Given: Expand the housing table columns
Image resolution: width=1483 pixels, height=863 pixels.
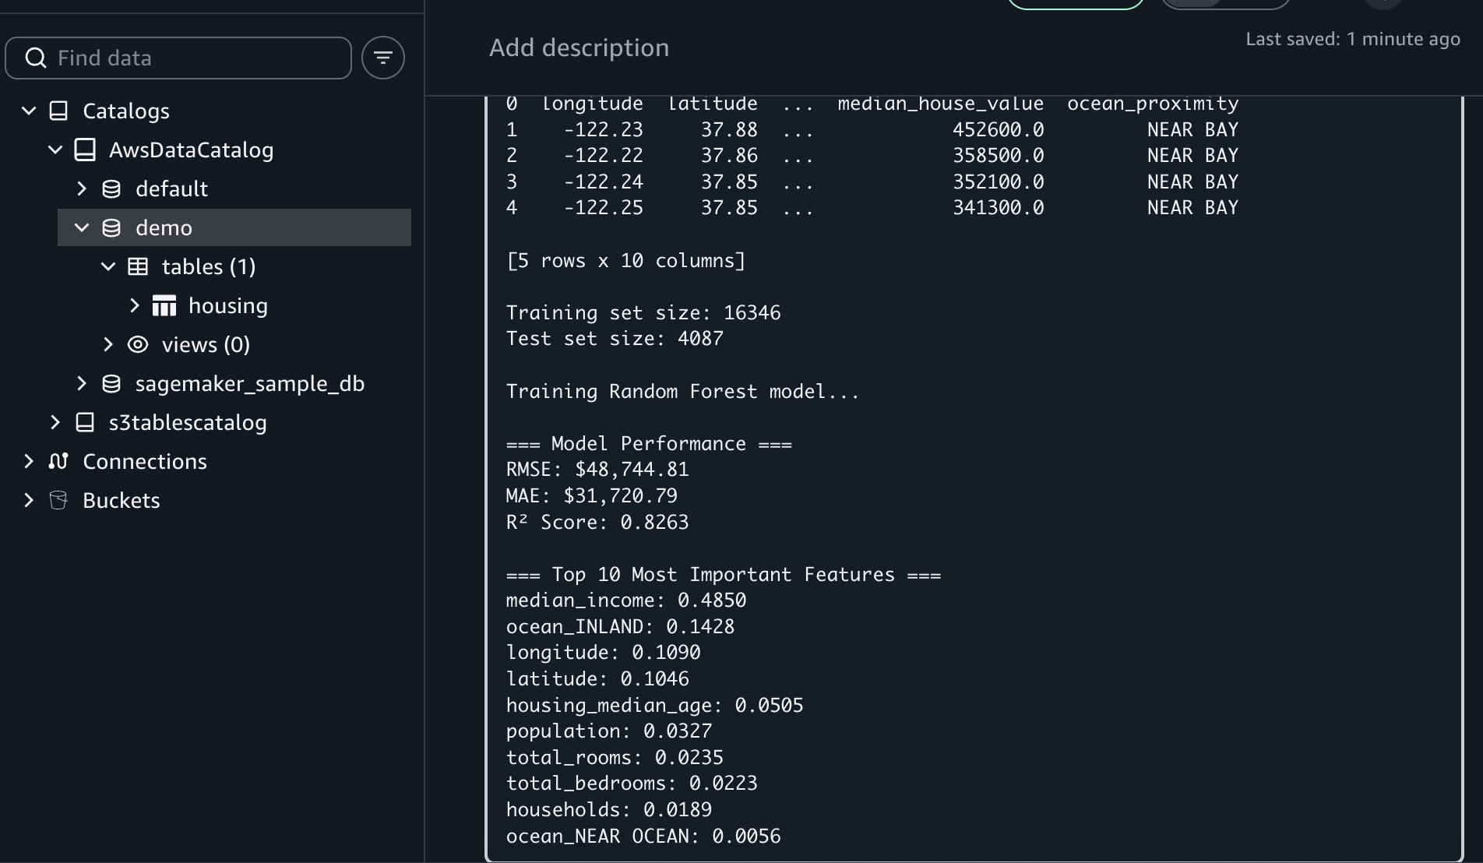Looking at the screenshot, I should (135, 305).
